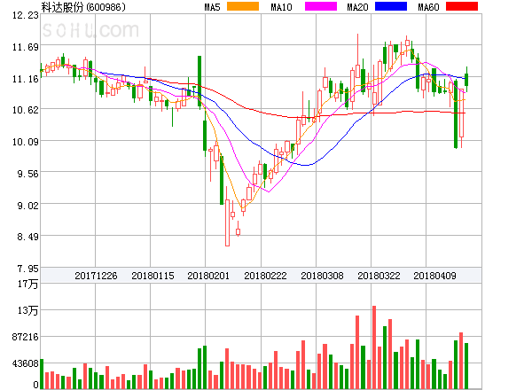The height and width of the screenshot is (390, 532).
Task: Click the 20180409 date label
Action: [434, 276]
